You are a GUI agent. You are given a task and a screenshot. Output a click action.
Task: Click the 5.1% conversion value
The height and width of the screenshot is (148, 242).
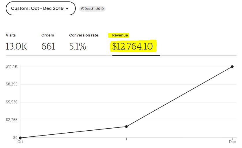tap(77, 46)
